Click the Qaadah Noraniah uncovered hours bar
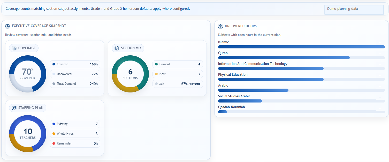Viewport: 389px width, 162px height. click(x=301, y=112)
